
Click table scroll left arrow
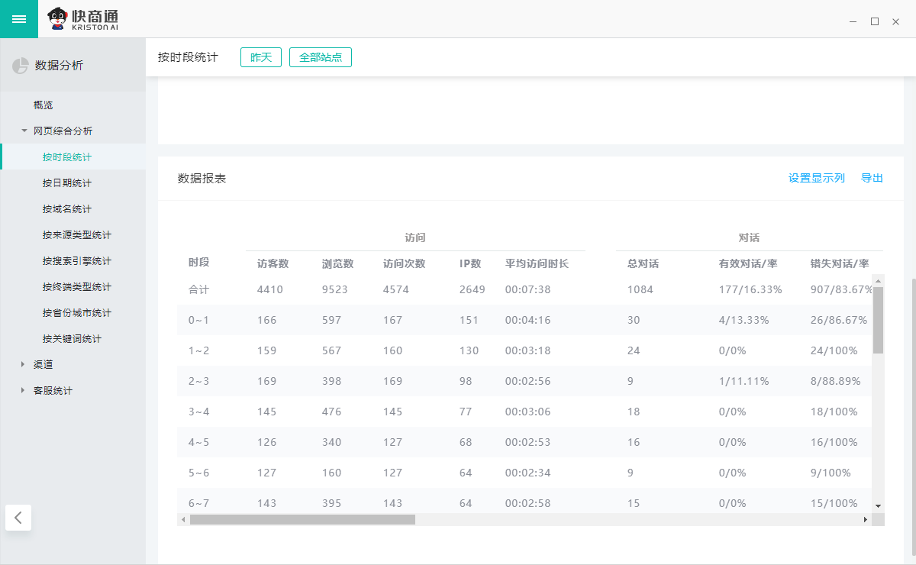[x=182, y=519]
